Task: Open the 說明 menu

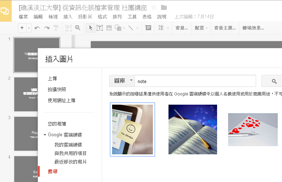Action: [162, 17]
